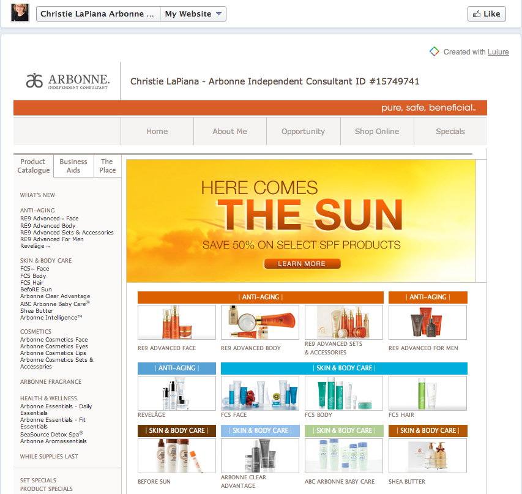Click Before Sun product image
Screen dimensions: 522x494
(177, 455)
